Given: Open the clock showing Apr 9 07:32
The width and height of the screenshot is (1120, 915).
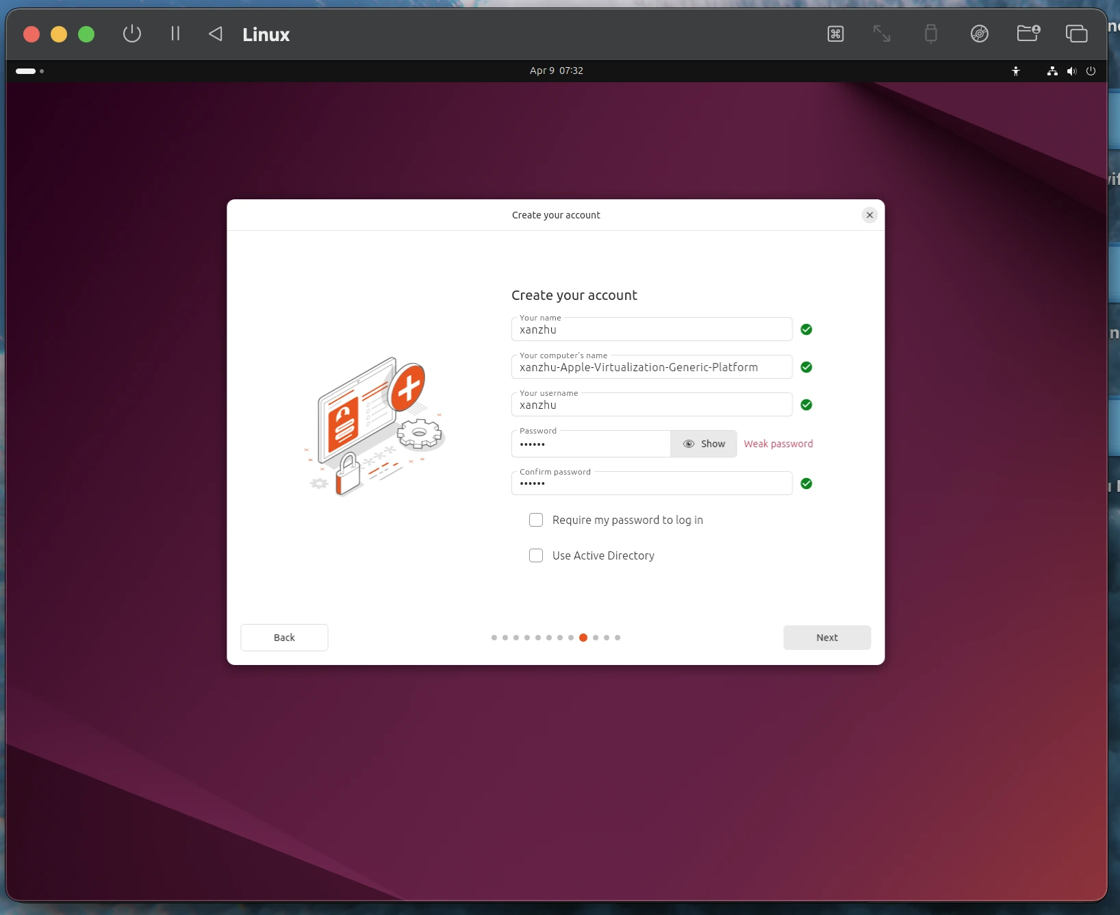Looking at the screenshot, I should [556, 71].
